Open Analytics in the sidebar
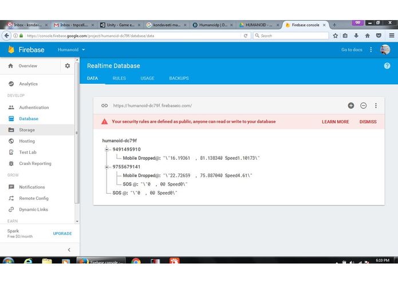This screenshot has height=283, width=398. [x=28, y=84]
